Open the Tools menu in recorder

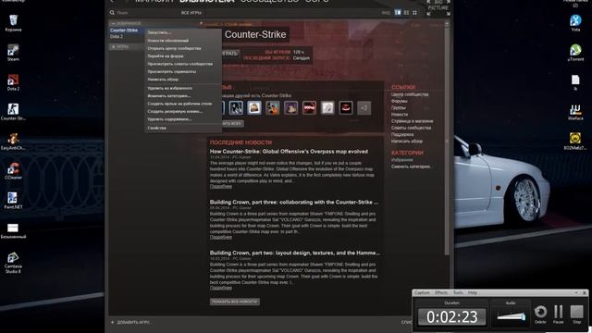click(x=458, y=292)
